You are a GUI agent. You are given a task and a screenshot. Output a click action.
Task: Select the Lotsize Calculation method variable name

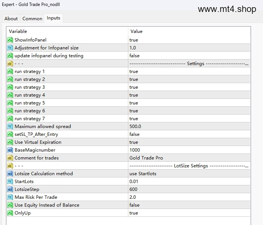[44, 174]
